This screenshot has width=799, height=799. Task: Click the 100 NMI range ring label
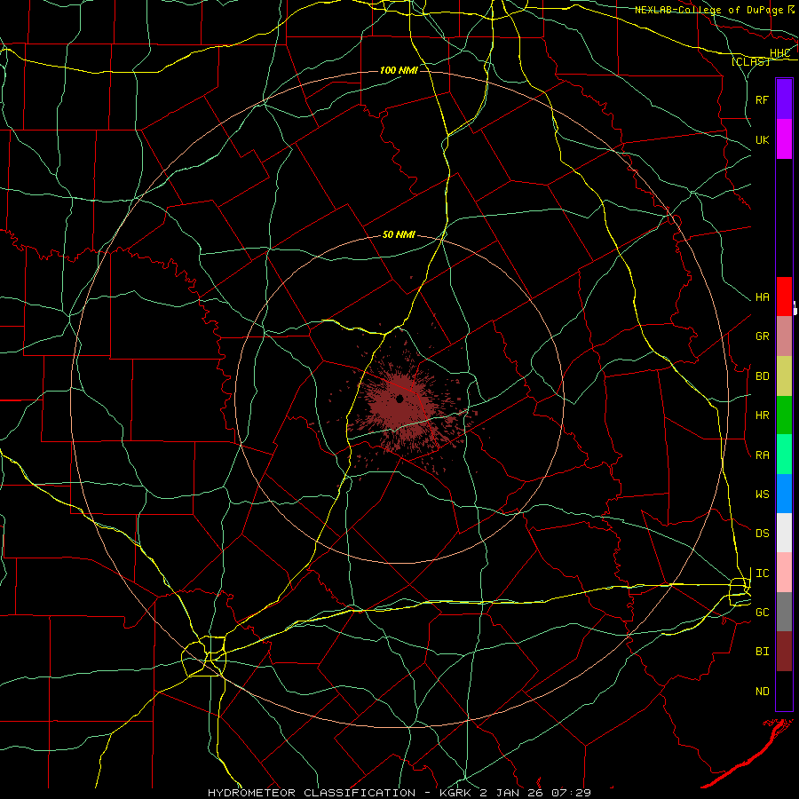point(399,70)
